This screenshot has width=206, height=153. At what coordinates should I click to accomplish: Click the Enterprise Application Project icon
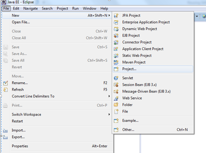point(116,22)
